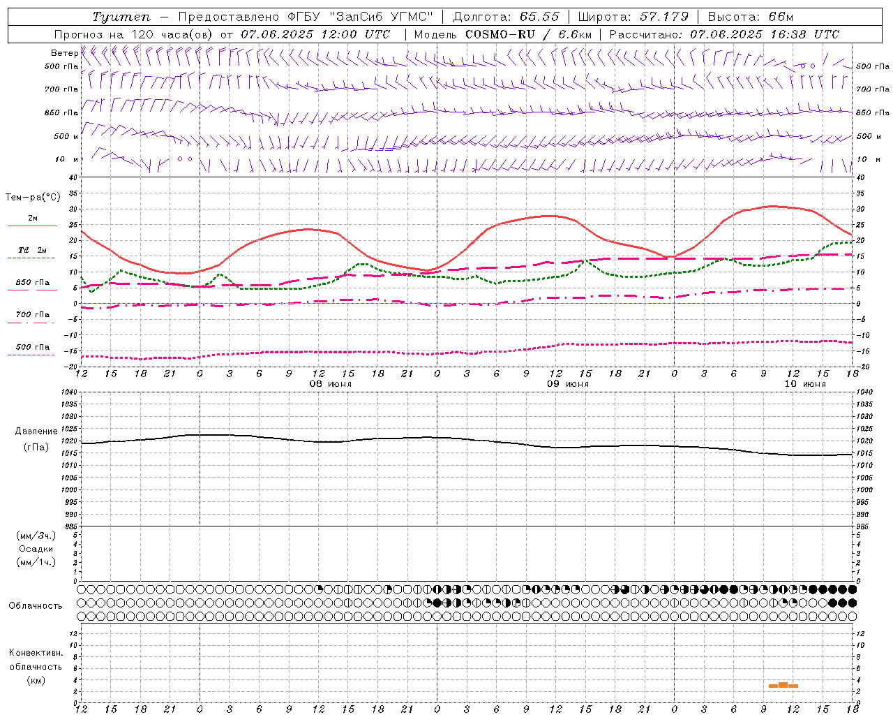893x715 pixels.
Task: Click the forecast start time 07.06.2025 12:00 UTC
Action: pos(315,34)
